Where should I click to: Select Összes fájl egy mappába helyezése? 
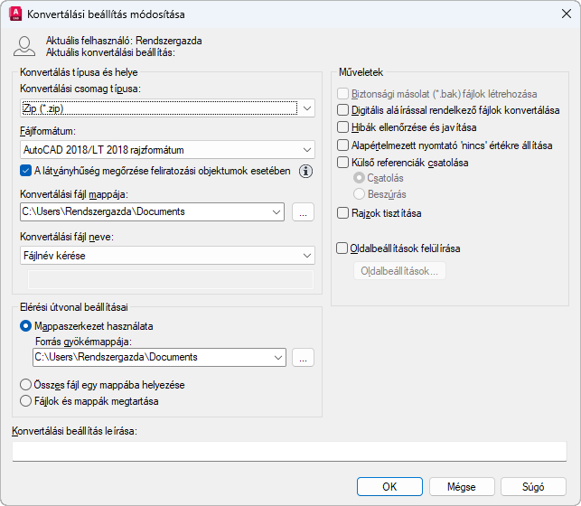tap(25, 385)
